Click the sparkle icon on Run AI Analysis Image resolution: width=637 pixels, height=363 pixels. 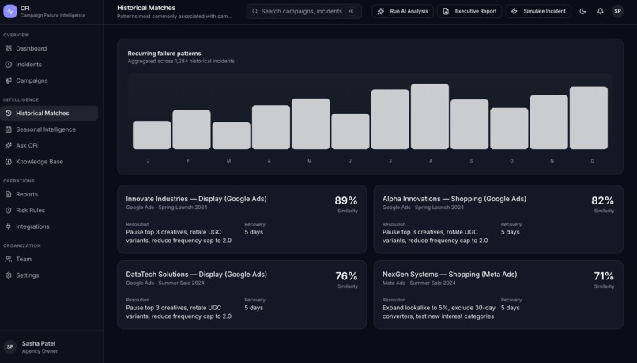(x=381, y=11)
